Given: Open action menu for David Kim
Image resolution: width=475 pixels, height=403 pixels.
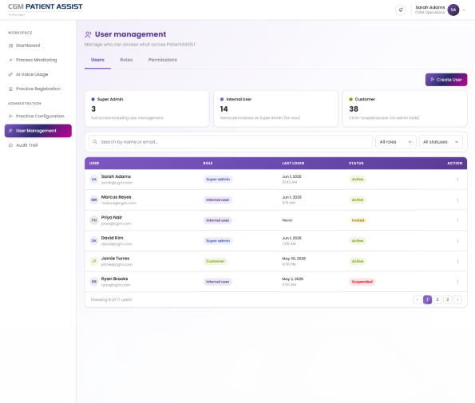Looking at the screenshot, I should [x=457, y=241].
